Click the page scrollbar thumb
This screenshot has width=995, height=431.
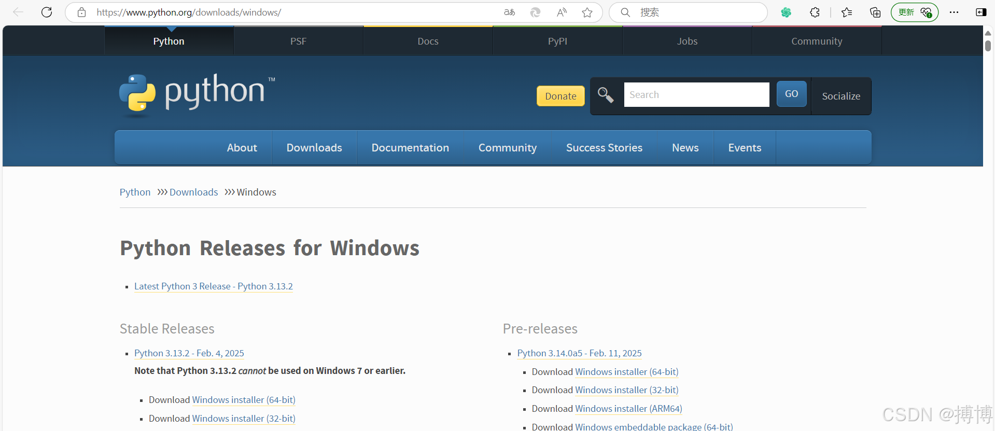point(988,46)
